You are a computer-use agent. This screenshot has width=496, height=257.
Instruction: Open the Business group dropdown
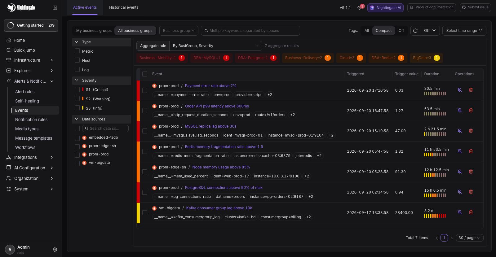coord(179,31)
